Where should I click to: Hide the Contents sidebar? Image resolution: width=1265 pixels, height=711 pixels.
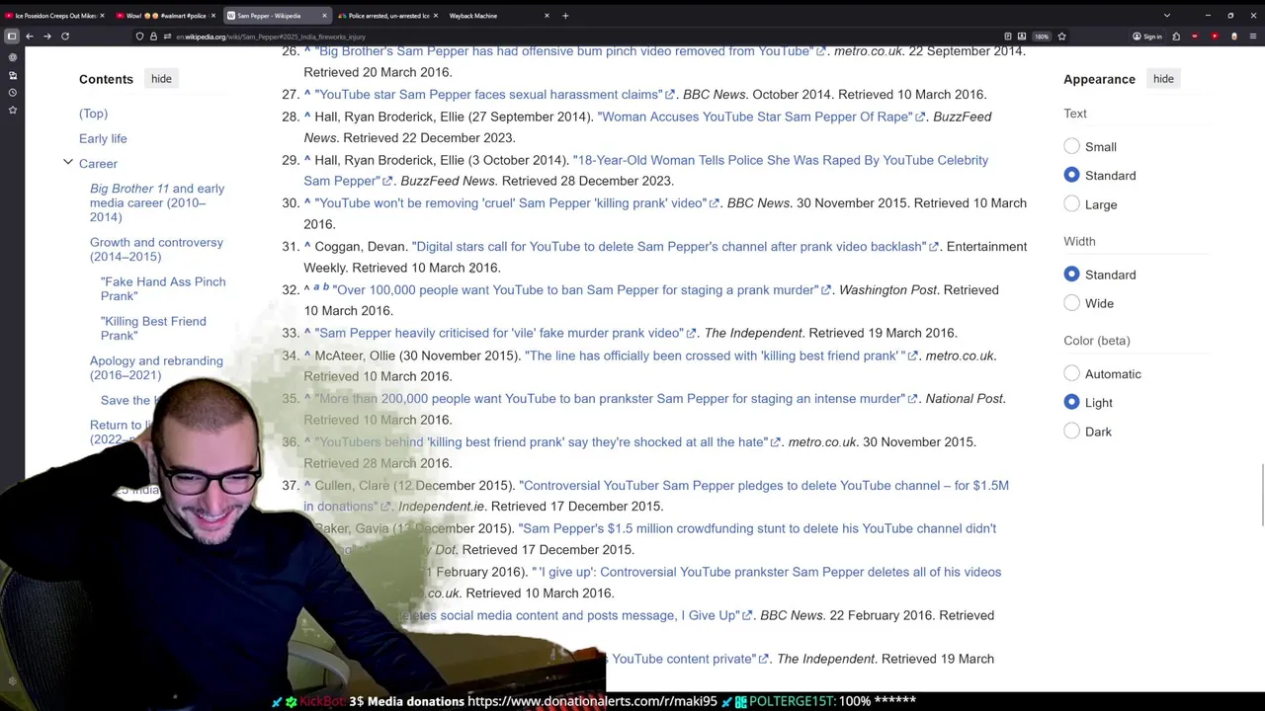[161, 79]
